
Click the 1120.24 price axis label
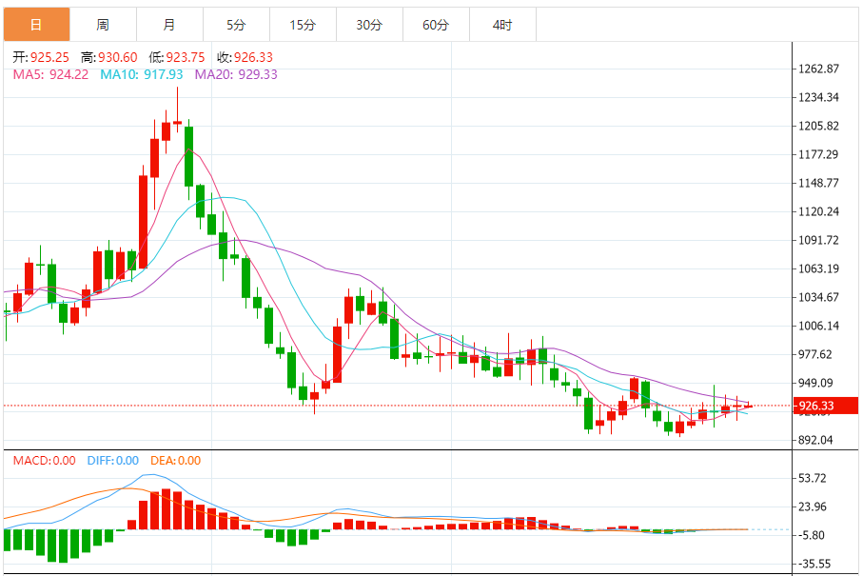tap(819, 211)
